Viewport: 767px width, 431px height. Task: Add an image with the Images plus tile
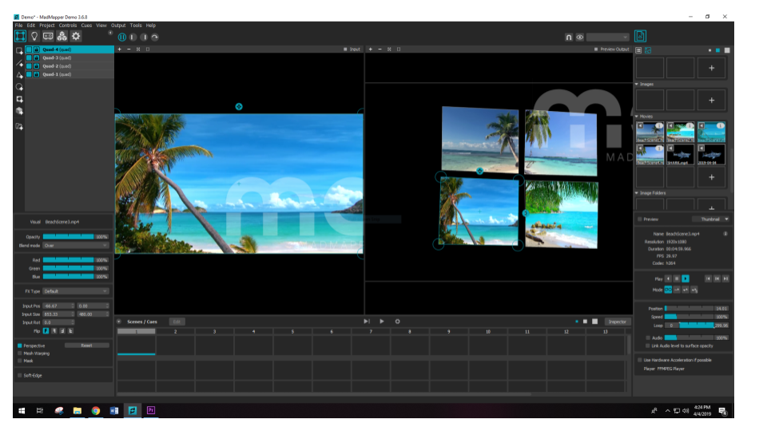pos(711,101)
